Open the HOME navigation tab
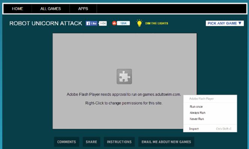 (x=18, y=9)
